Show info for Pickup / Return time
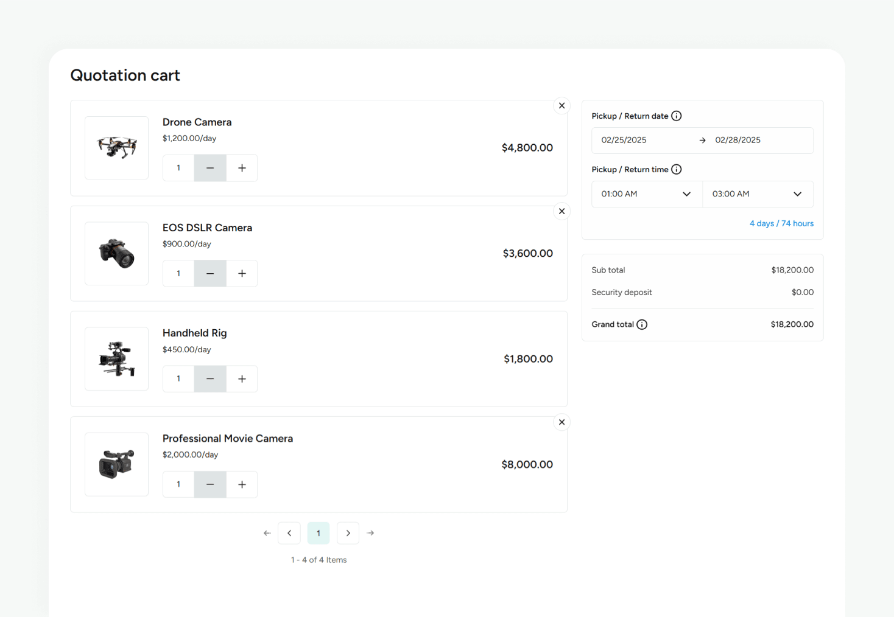The height and width of the screenshot is (617, 894). [x=676, y=169]
